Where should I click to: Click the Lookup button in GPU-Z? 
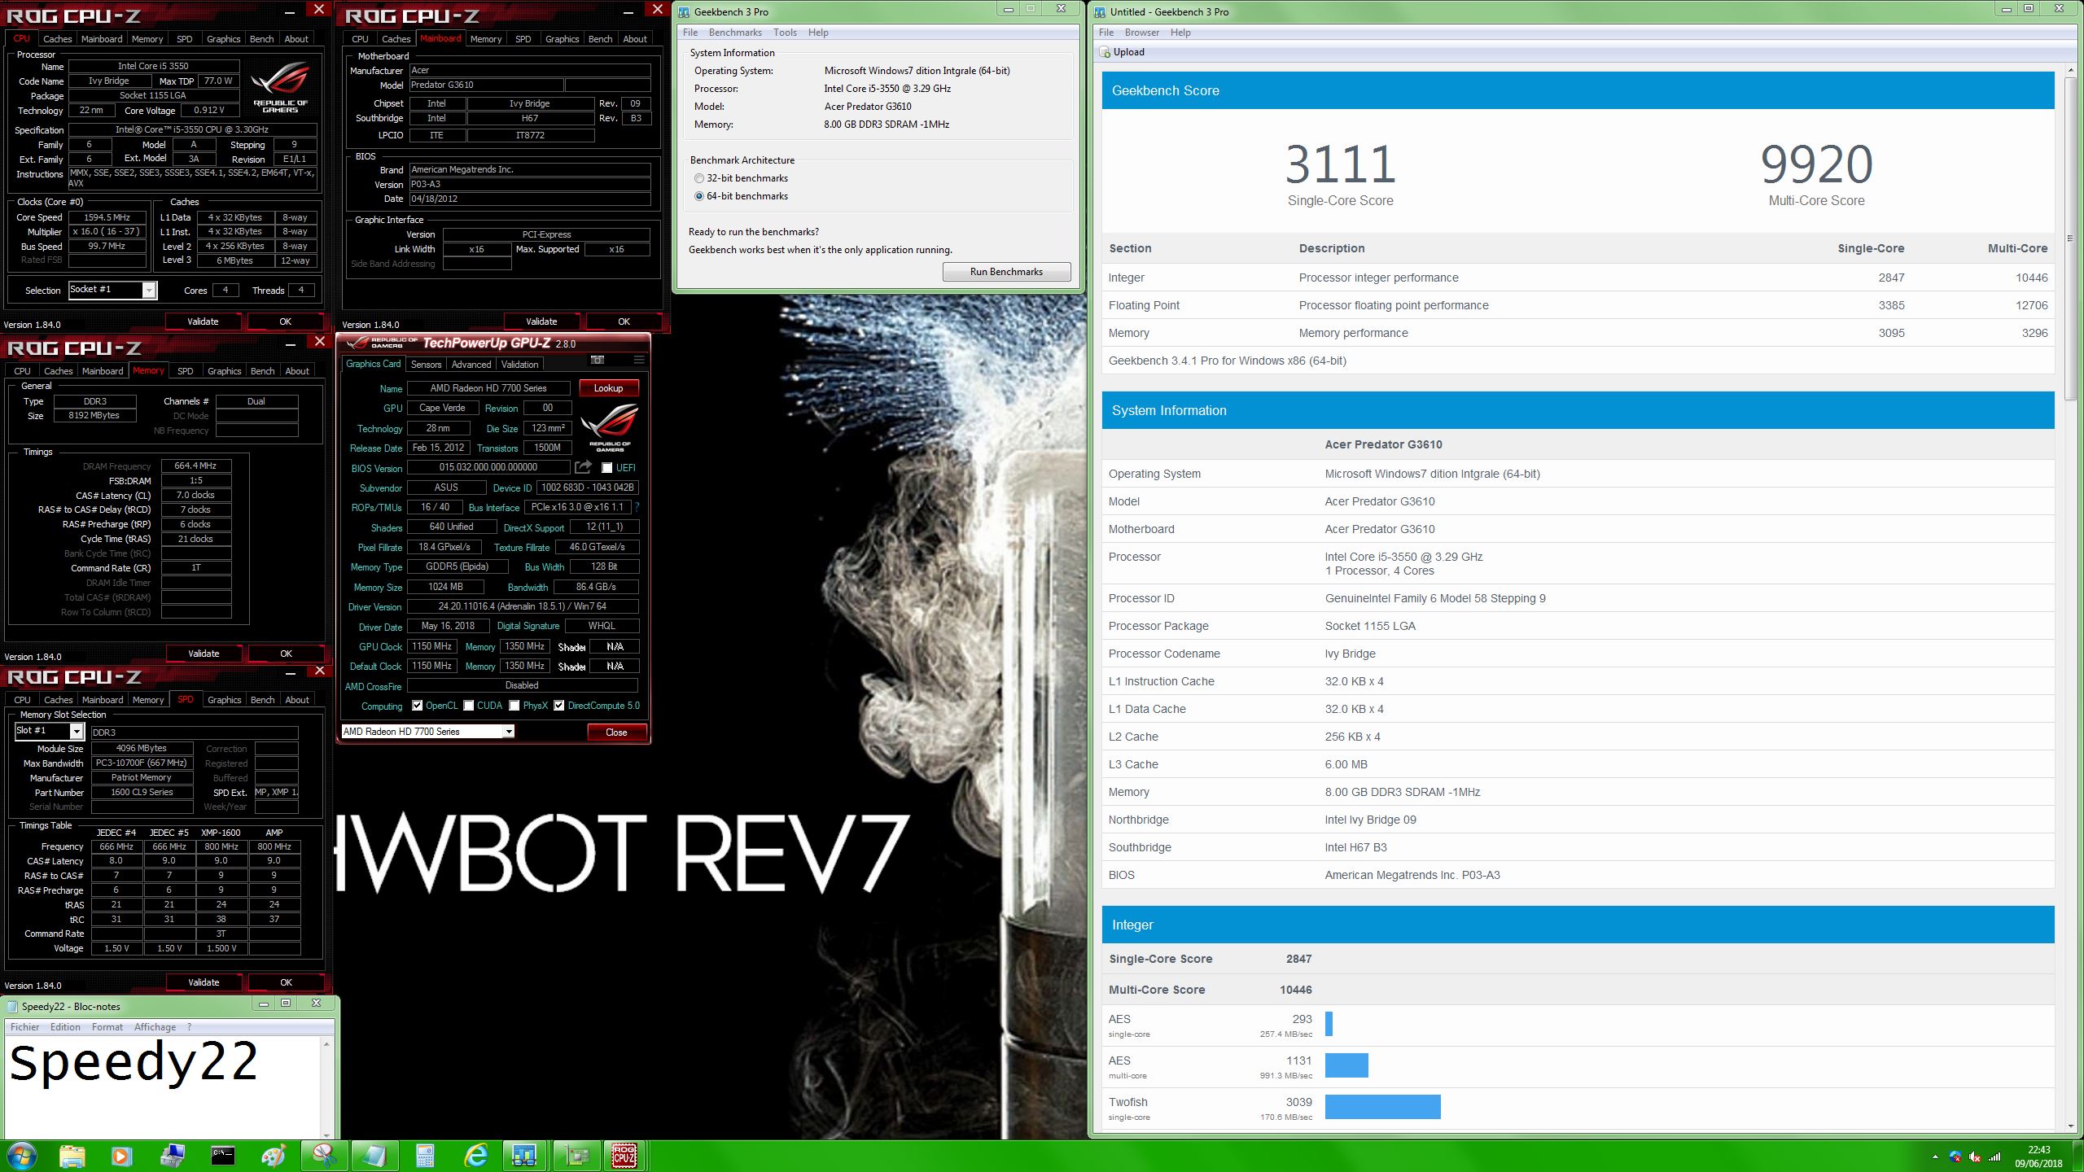click(608, 388)
